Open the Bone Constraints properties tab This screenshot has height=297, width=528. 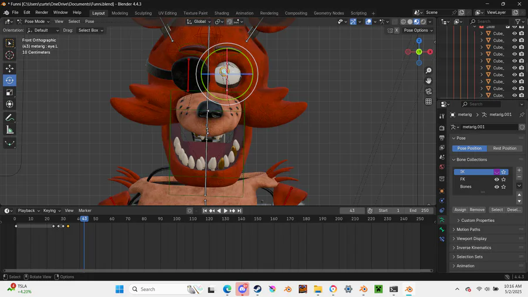442,239
